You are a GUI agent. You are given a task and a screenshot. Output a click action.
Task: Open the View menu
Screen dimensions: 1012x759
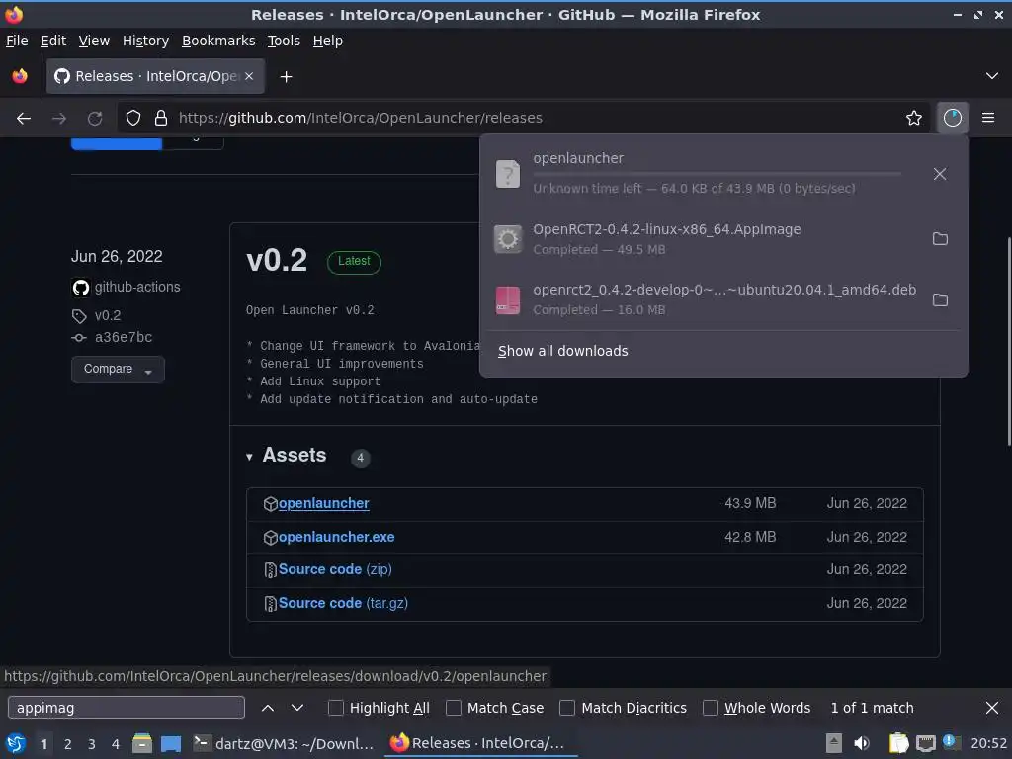click(x=94, y=41)
